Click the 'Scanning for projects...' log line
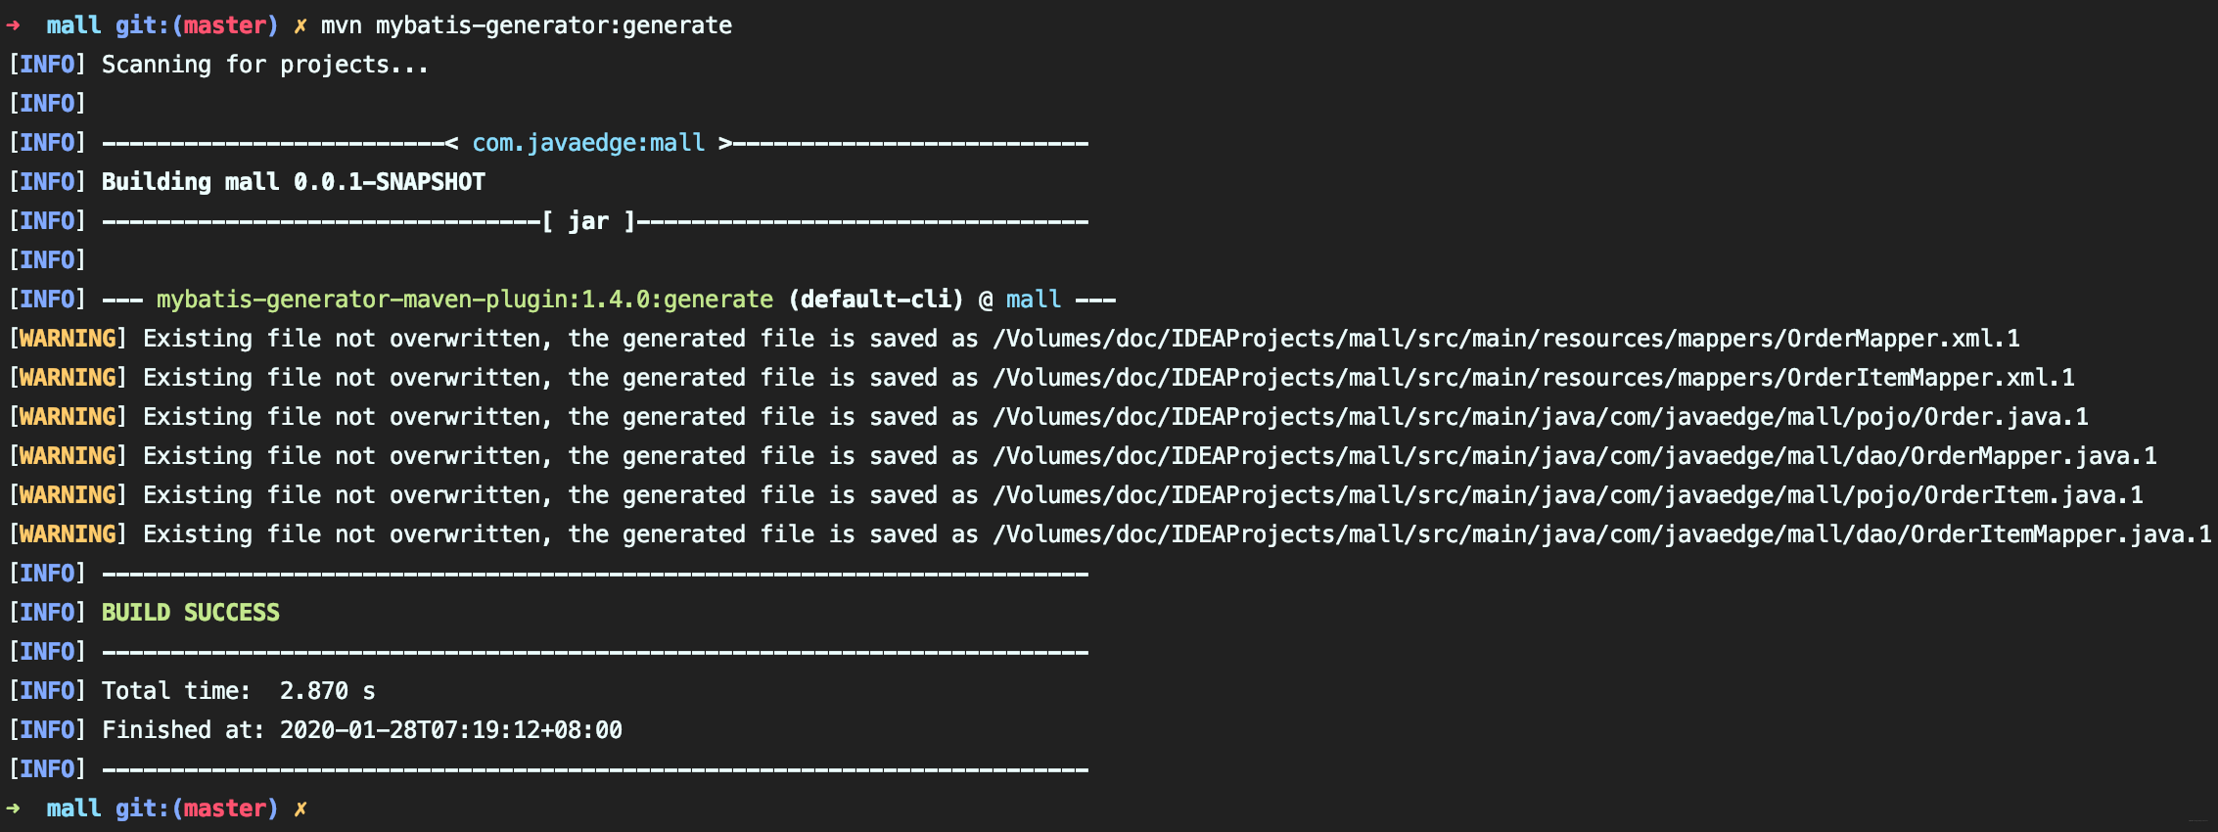The height and width of the screenshot is (832, 2218). [x=264, y=65]
